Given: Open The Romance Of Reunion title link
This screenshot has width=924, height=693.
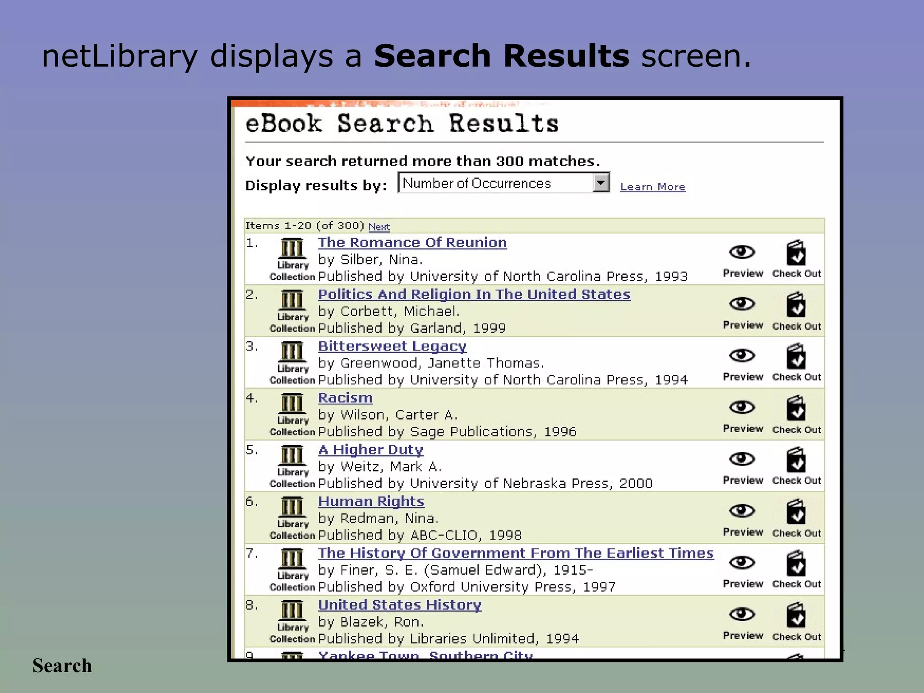Looking at the screenshot, I should [412, 243].
